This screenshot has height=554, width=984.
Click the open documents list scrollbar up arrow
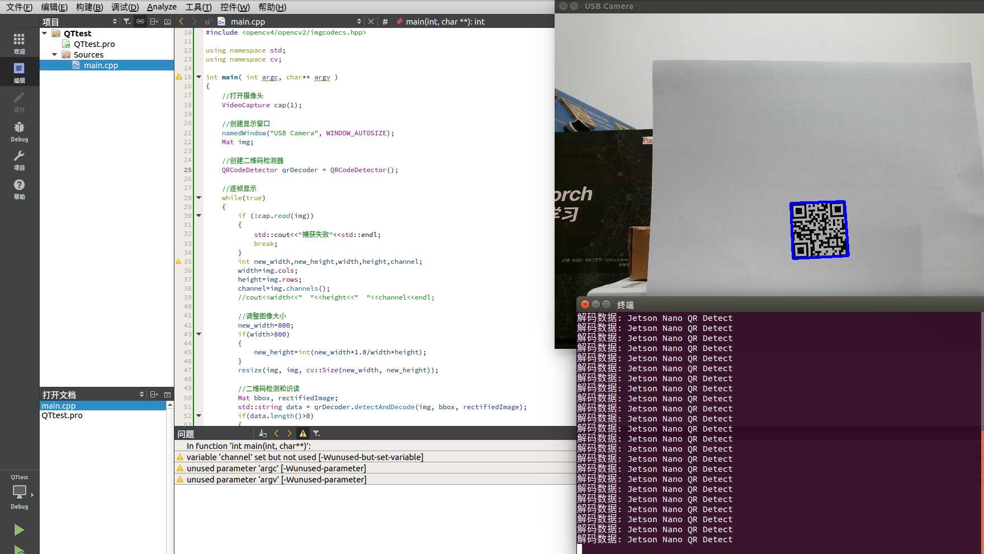(170, 405)
